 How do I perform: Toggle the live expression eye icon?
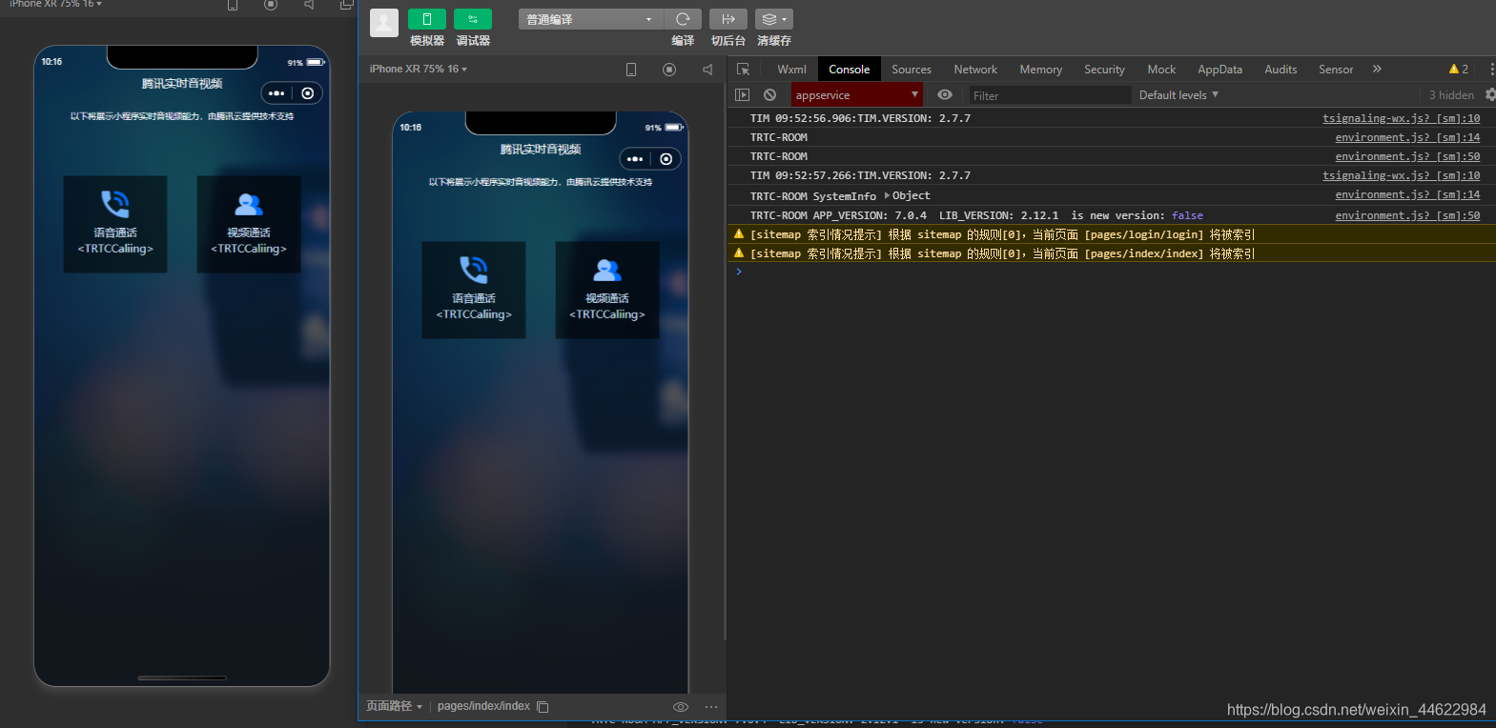coord(945,95)
